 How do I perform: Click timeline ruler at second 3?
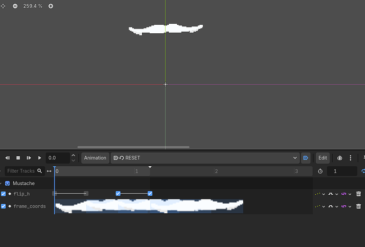click(x=296, y=172)
